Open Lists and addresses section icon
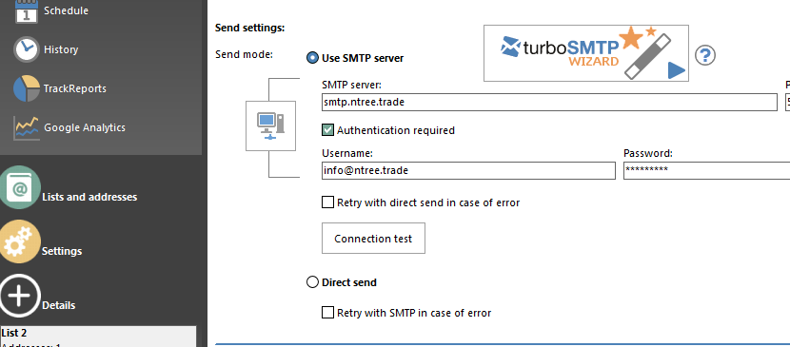Viewport: 790px width, 347px height. tap(19, 187)
